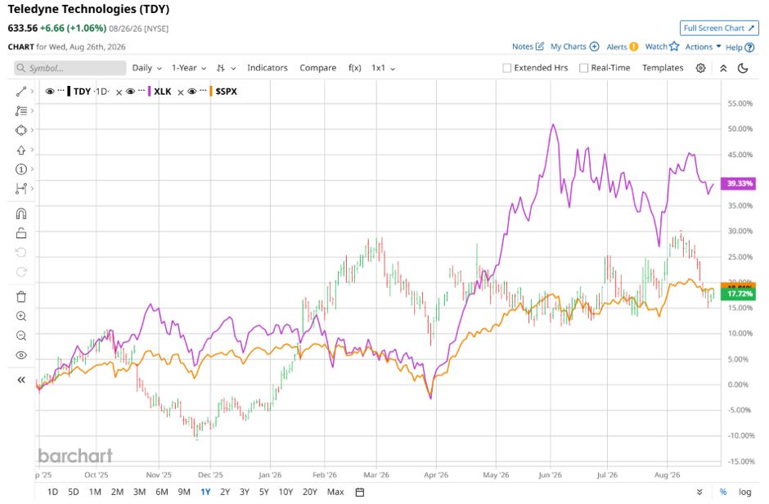Select the measure/price range tool
This screenshot has height=504, width=769.
20,189
